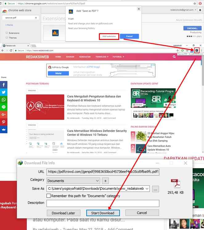204x230 pixels.
Task: Click the Opera icon in top address bar
Action: (x=200, y=3)
